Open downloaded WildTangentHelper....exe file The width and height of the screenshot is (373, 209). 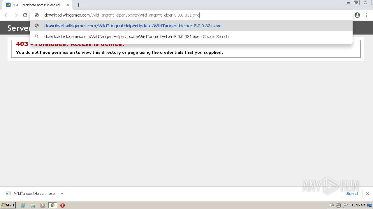(x=34, y=194)
